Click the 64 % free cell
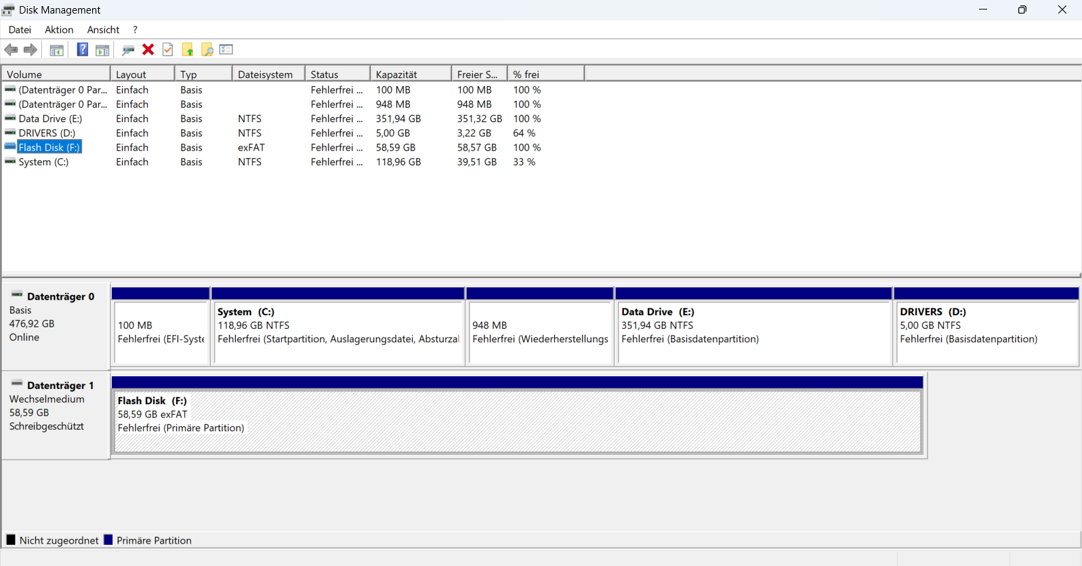 tap(524, 133)
